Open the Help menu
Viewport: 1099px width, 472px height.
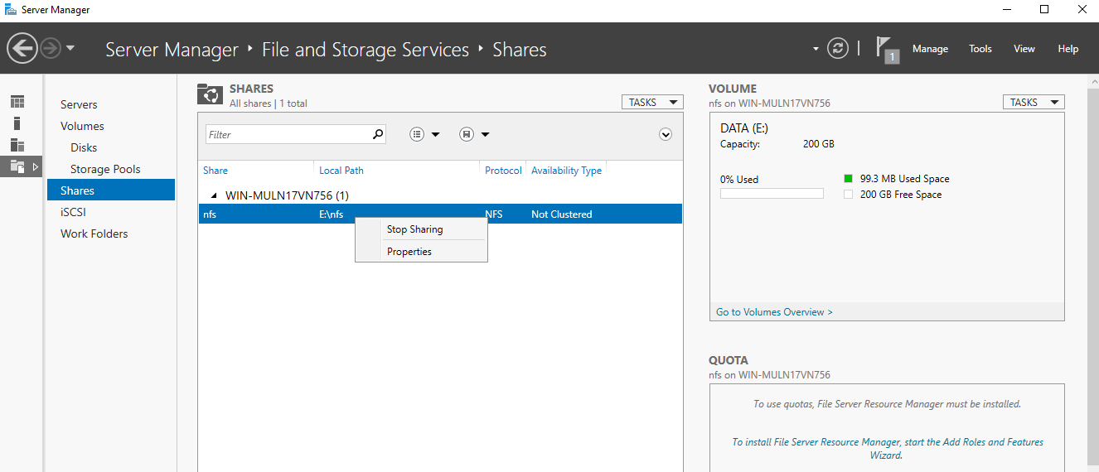pyautogui.click(x=1068, y=49)
